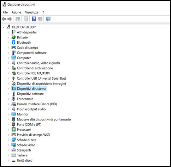The image size is (171, 167).
Task: Select Porte (COM e LPT) label
Action: pos(29,124)
